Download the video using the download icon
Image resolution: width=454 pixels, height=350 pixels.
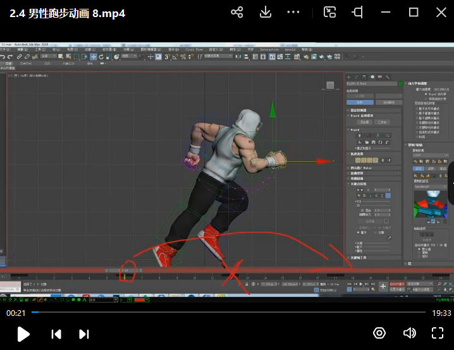[x=266, y=12]
